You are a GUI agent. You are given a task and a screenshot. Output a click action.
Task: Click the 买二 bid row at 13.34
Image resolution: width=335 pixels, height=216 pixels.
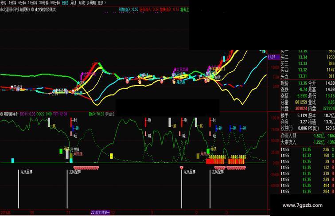click(x=308, y=57)
